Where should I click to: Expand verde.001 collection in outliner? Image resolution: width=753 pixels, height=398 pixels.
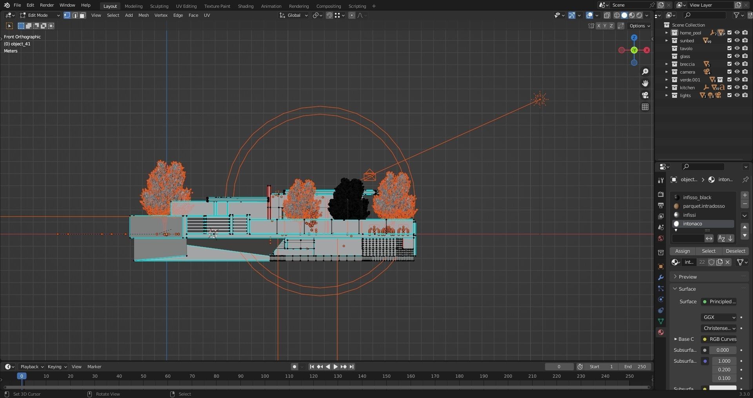tap(666, 80)
